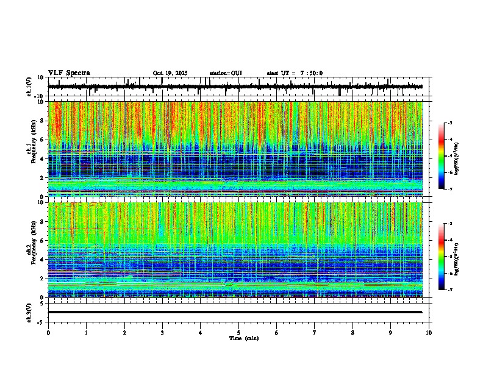Viewport: 483px width, 373px height.
Task: Click the 'start UT = 7:50:0' label
Action: (295, 73)
